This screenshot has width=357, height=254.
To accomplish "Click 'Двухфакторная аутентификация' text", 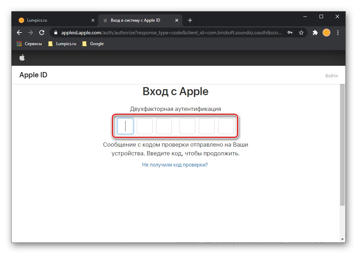I will 176,109.
